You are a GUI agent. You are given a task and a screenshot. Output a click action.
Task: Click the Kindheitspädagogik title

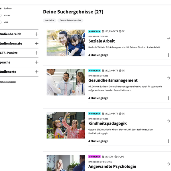point(107,123)
